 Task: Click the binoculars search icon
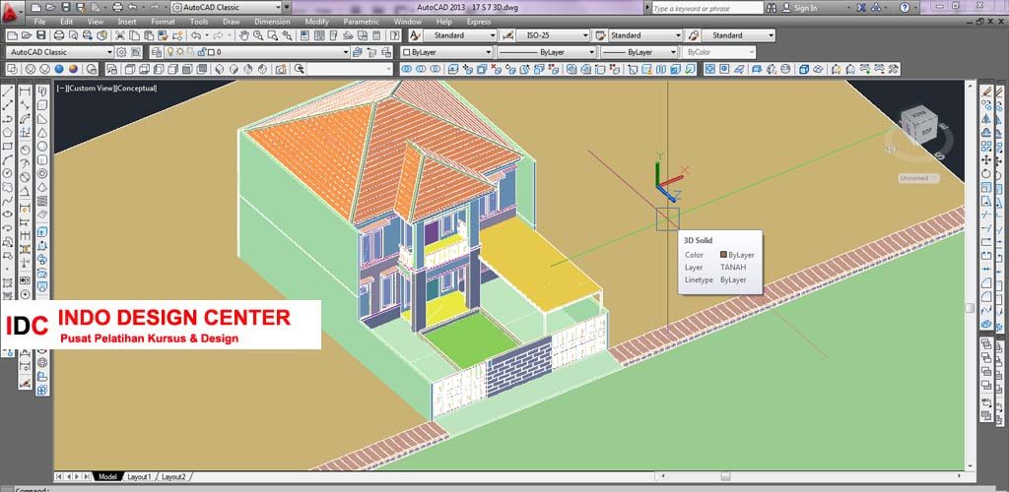point(771,8)
